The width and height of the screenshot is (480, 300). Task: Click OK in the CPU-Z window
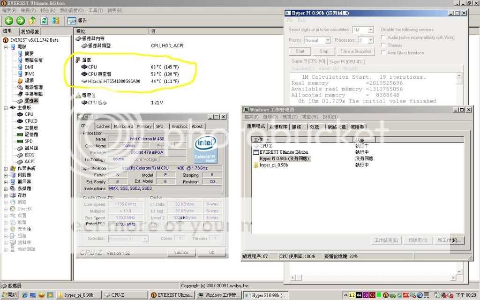coord(211,253)
